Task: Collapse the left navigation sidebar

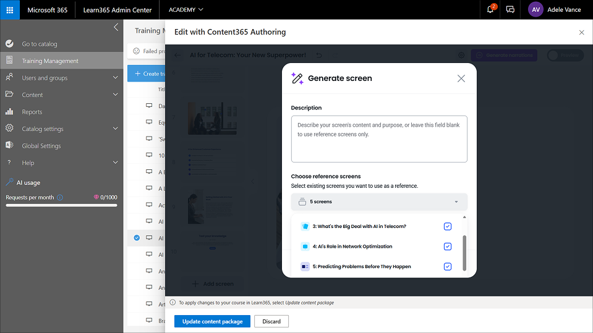Action: (x=116, y=27)
